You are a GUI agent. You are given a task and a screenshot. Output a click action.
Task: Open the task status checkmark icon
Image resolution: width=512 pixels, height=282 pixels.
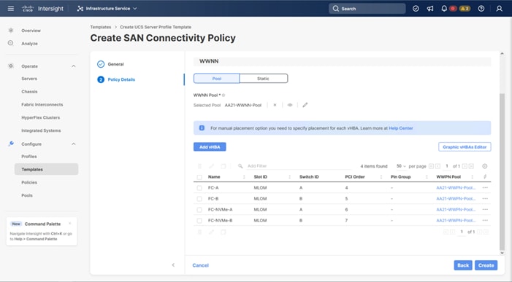click(416, 9)
